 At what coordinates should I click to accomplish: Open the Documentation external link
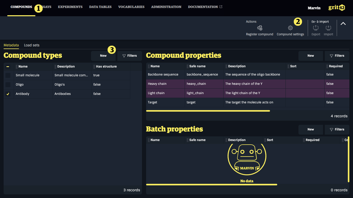coord(205,7)
